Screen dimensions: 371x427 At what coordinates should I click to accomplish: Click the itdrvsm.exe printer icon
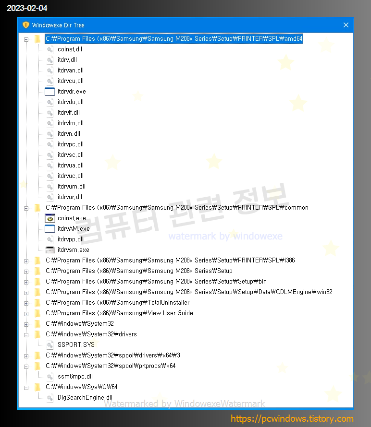tap(49, 250)
